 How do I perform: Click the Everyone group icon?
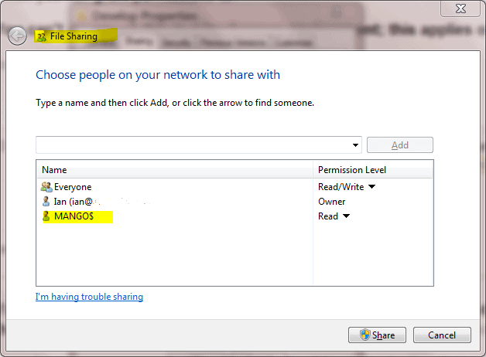[46, 187]
